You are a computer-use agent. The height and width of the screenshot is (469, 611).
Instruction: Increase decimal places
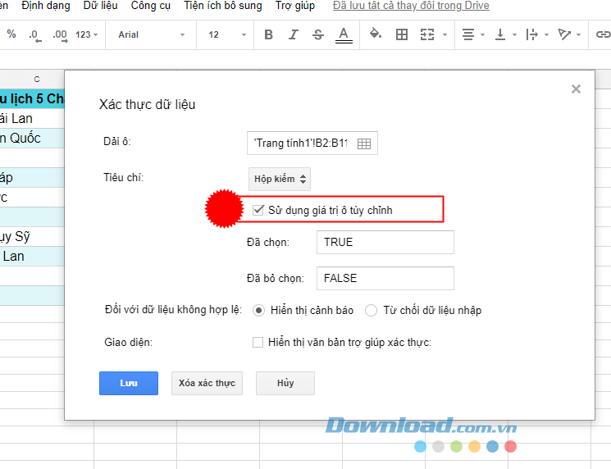pyautogui.click(x=60, y=35)
